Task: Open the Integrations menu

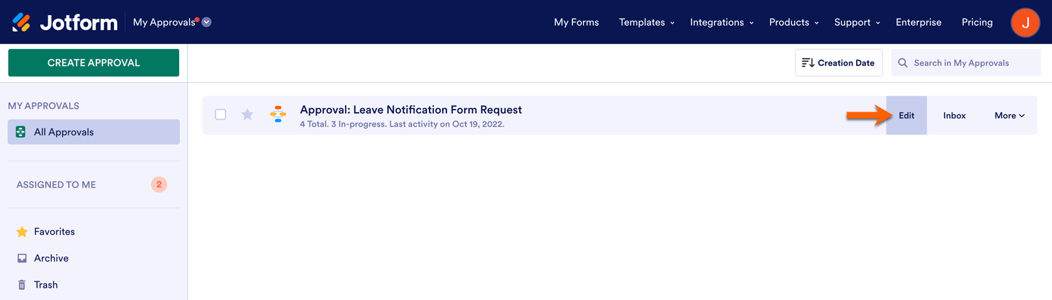Action: (x=721, y=23)
